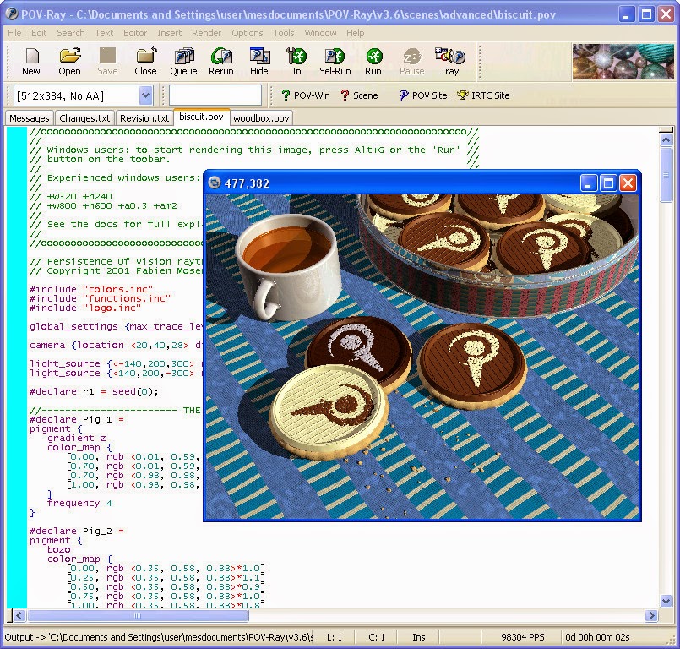Click the editor vertical scroll up arrow
680x649 pixels.
(x=666, y=139)
